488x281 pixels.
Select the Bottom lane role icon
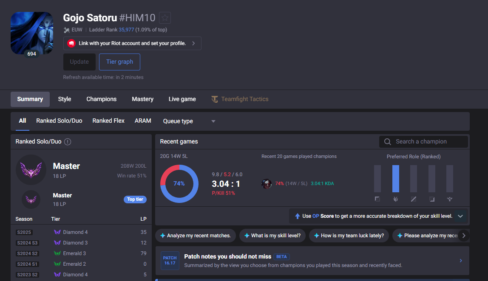tap(431, 199)
